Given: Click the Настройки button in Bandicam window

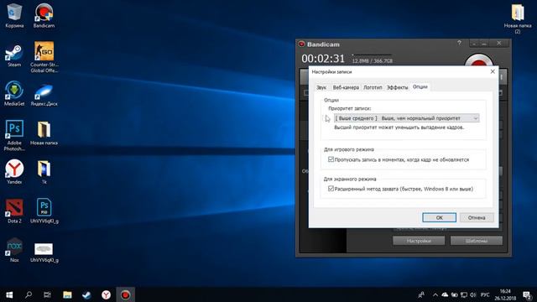Looking at the screenshot, I should 419,241.
